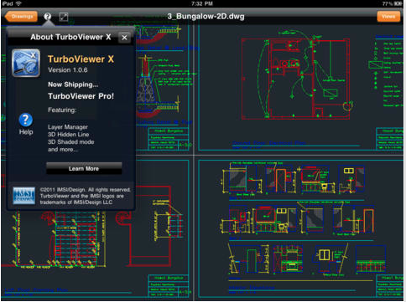Viewport: 406px width, 302px height.
Task: Tap the 3_Bungalow-2D.dwg file title
Action: [x=206, y=17]
